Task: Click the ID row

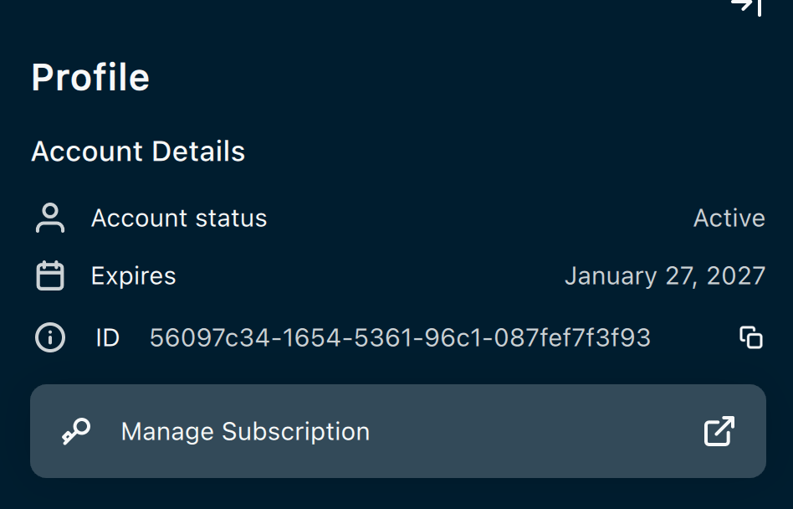Action: (x=398, y=337)
